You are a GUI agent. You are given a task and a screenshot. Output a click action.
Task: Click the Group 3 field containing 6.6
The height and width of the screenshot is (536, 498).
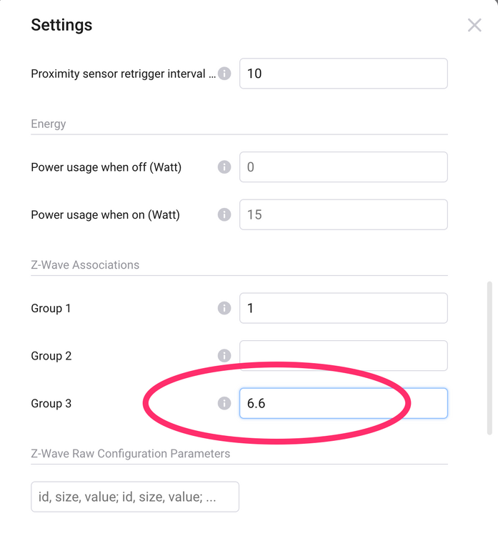coord(343,403)
